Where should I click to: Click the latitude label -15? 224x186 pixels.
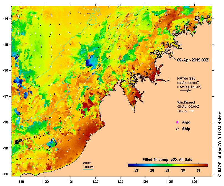tap(6, 45)
